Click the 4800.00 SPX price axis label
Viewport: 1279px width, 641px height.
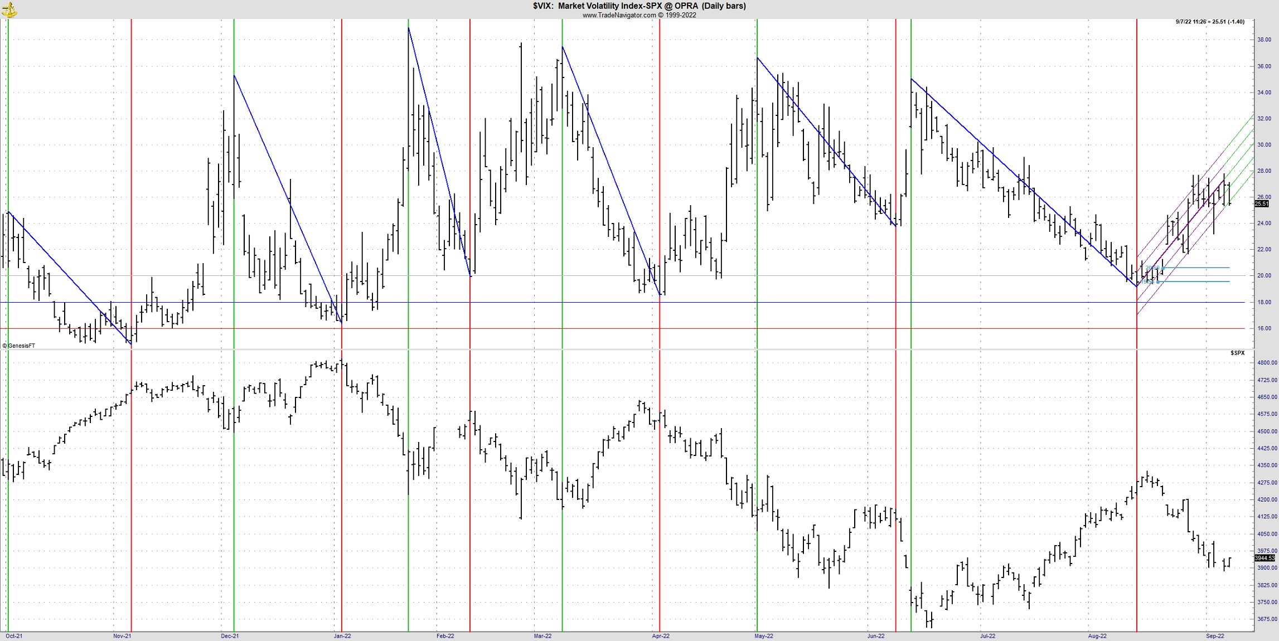[1267, 363]
